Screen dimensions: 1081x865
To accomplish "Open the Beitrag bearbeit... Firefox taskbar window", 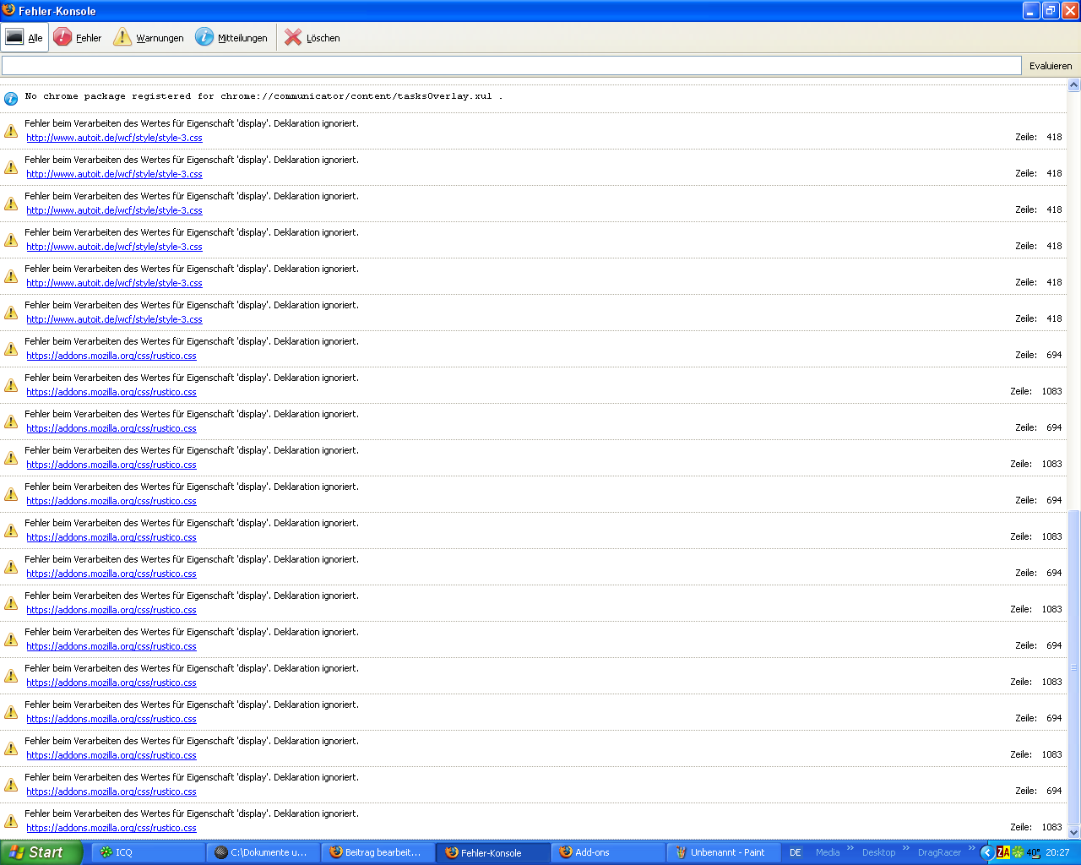I will coord(378,852).
